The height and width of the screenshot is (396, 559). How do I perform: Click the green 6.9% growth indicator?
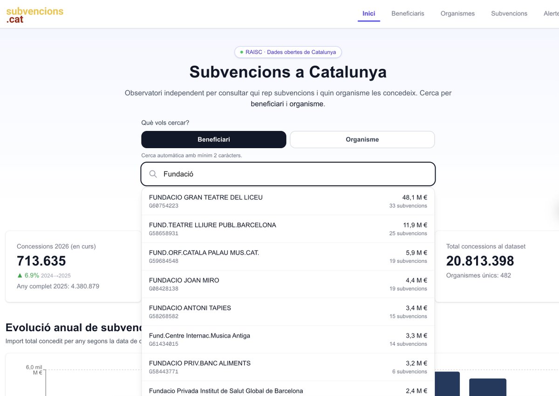[x=28, y=275]
